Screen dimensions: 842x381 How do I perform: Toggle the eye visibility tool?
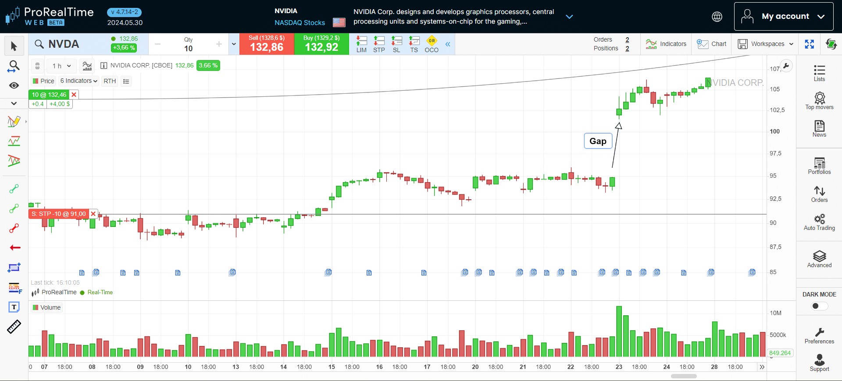[x=14, y=85]
